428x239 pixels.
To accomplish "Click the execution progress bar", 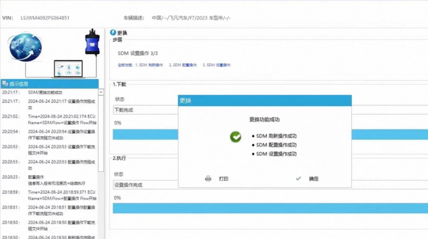I will pos(270,208).
